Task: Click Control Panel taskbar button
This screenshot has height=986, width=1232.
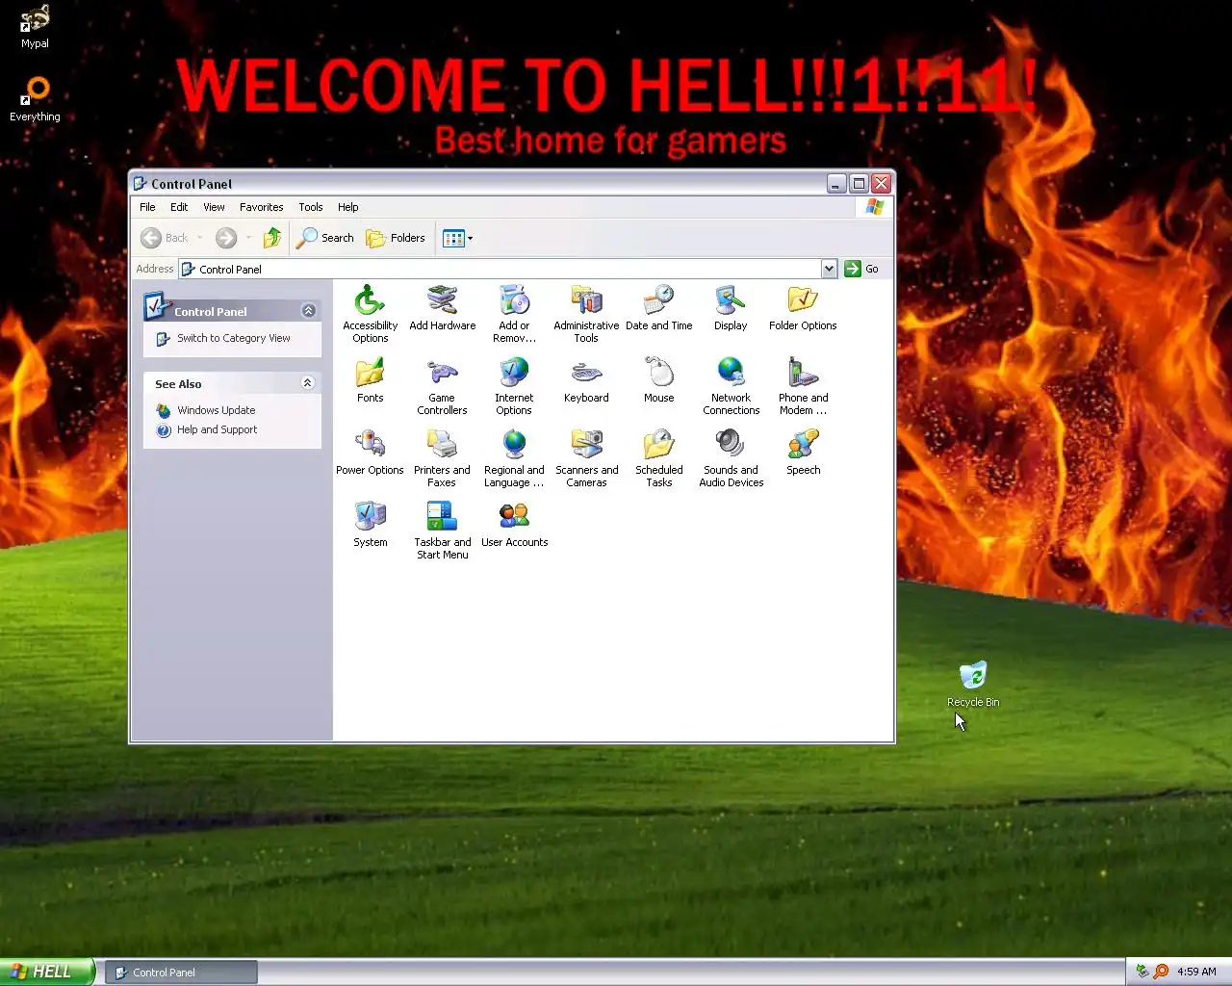Action: click(x=181, y=973)
